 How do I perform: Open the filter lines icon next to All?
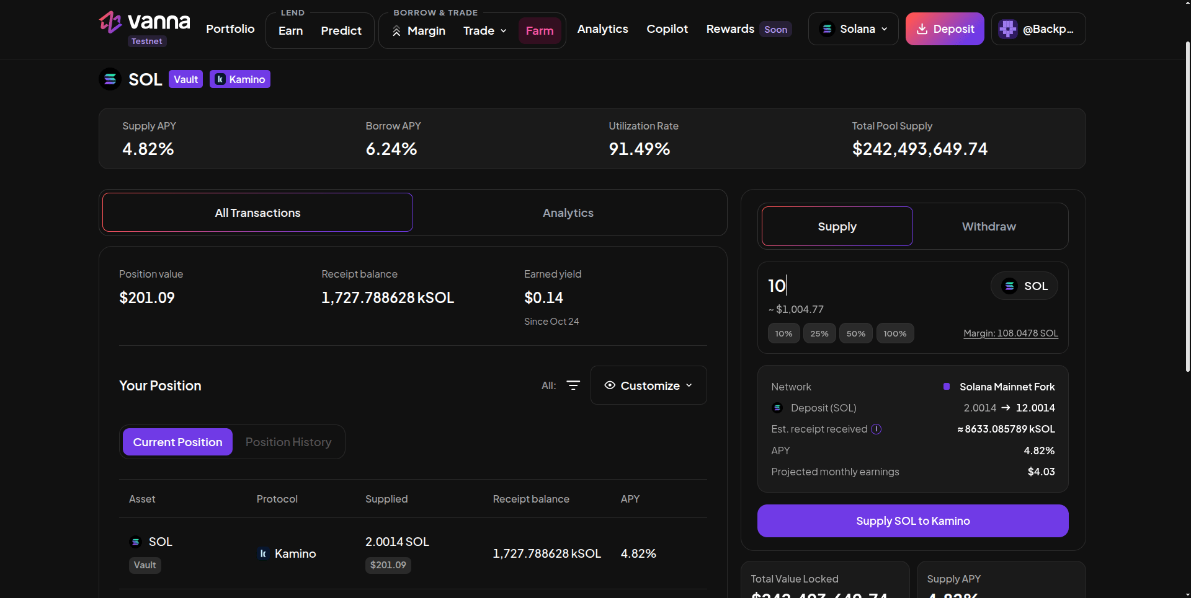[x=573, y=385]
